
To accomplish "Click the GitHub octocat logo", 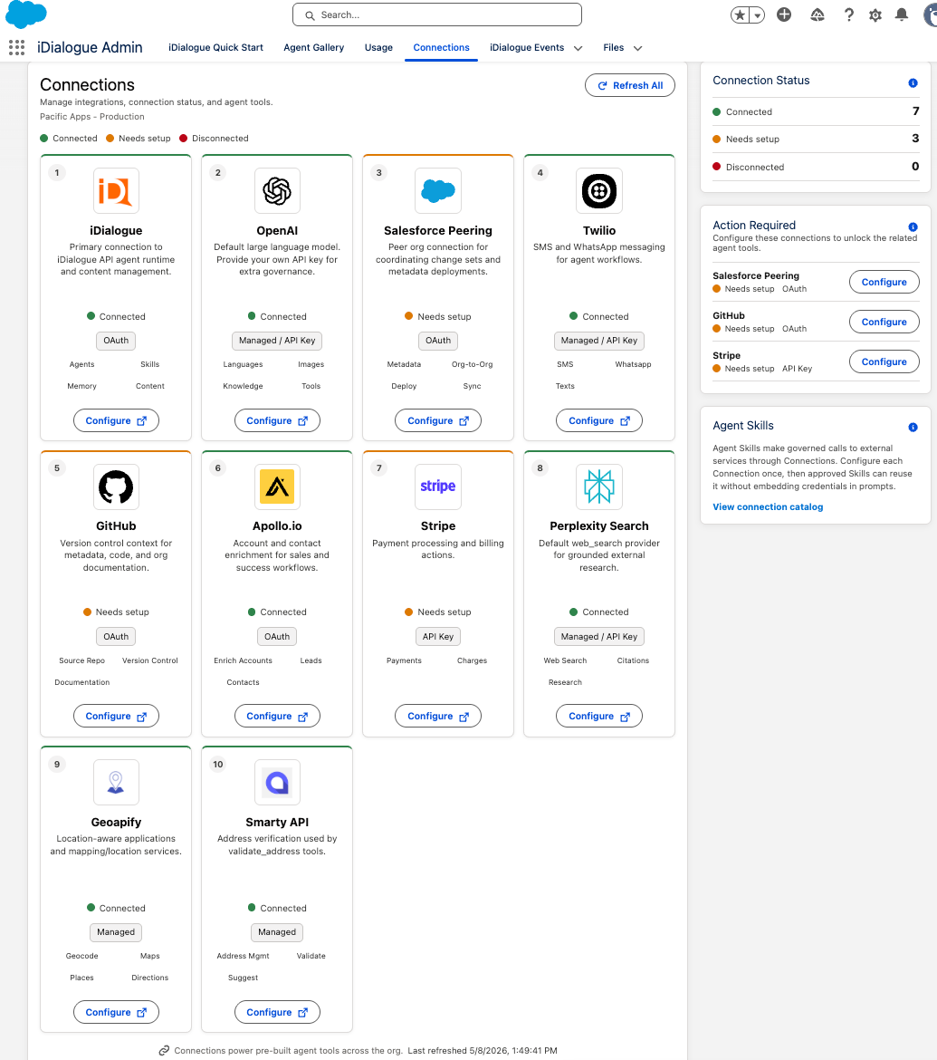I will [116, 487].
